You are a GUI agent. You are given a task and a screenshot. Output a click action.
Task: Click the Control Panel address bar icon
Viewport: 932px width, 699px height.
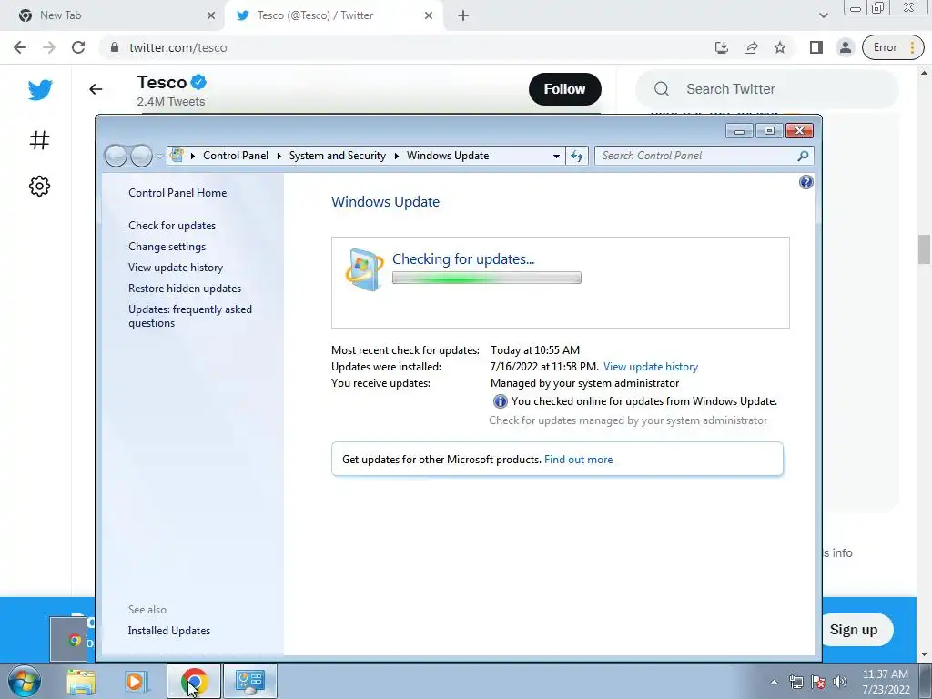pyautogui.click(x=177, y=155)
